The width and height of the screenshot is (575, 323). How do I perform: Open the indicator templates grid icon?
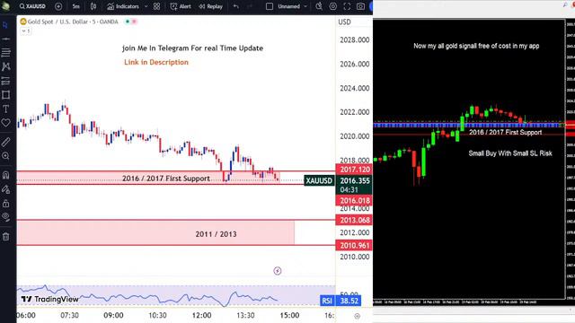[x=156, y=6]
